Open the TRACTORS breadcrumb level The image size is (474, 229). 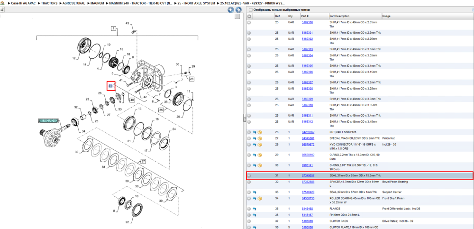click(x=49, y=3)
